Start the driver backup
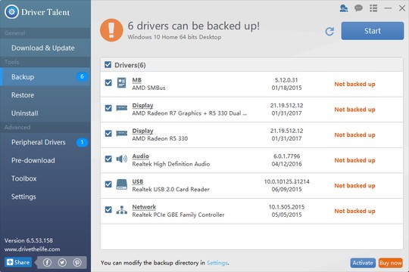Screen dimensions: 409x272 373,31
